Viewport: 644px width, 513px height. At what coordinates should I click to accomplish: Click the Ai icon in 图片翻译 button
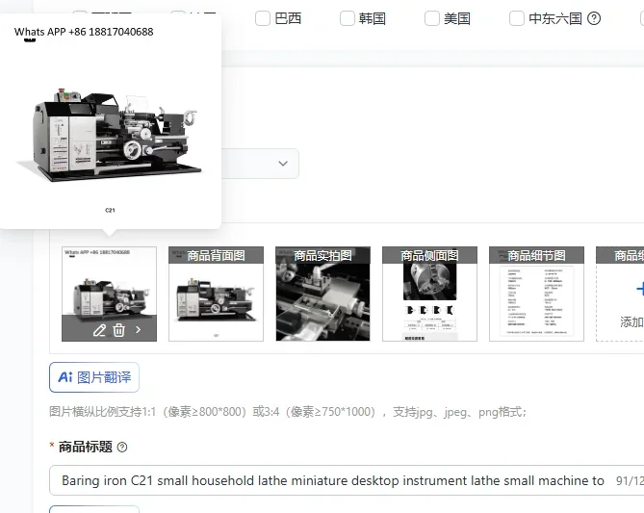click(65, 377)
